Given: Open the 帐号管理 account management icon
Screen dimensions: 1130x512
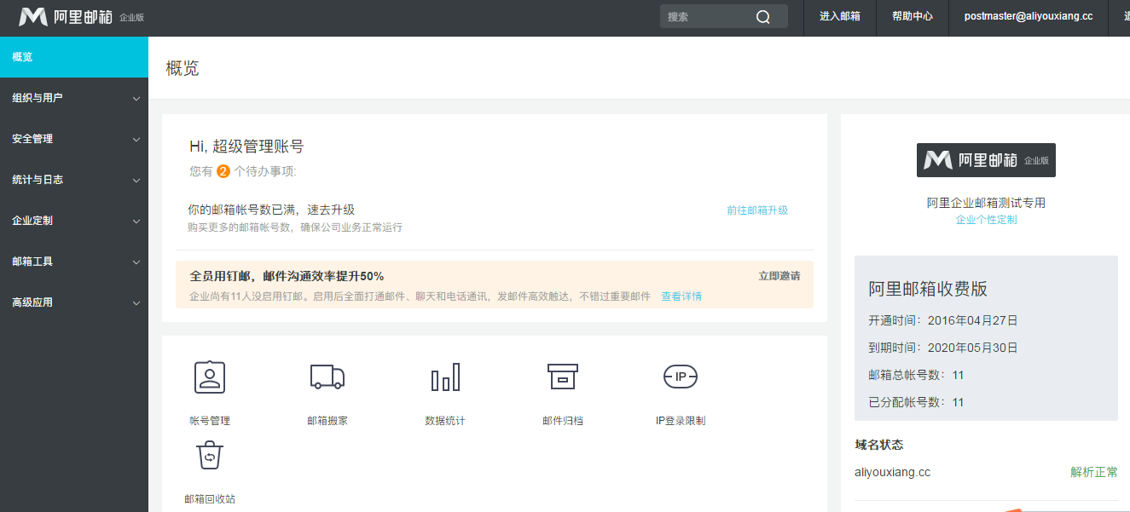Looking at the screenshot, I should click(x=209, y=377).
